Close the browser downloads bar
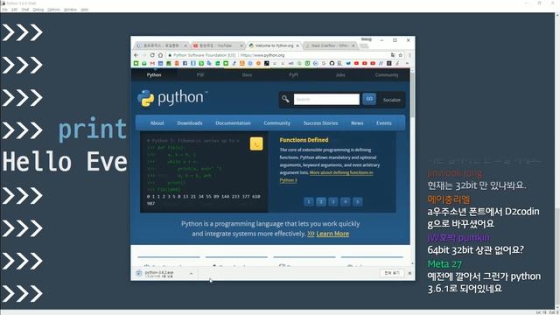The image size is (560, 315). [x=409, y=273]
